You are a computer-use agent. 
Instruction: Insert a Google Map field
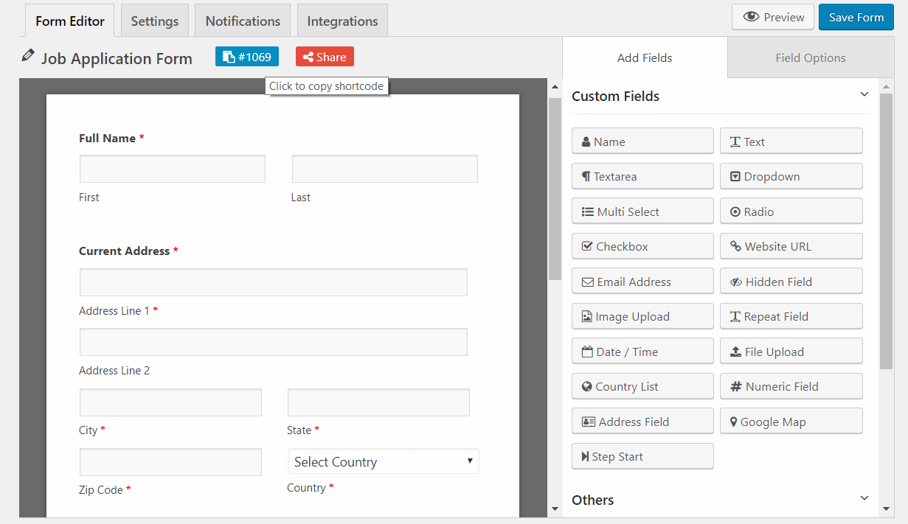[791, 421]
